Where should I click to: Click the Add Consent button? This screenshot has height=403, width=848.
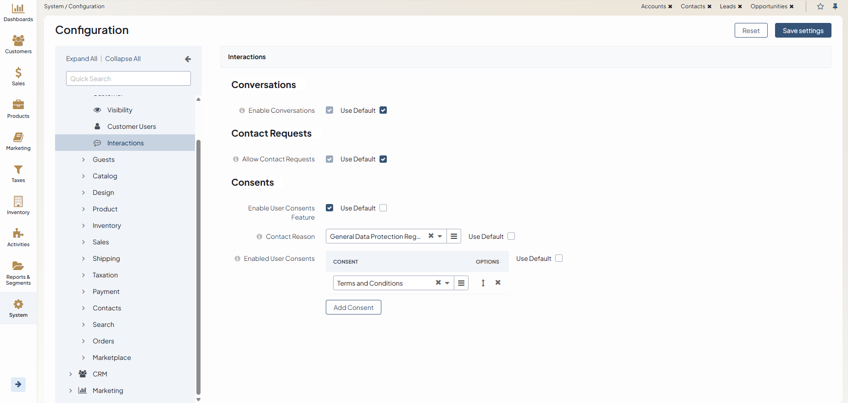[353, 308]
